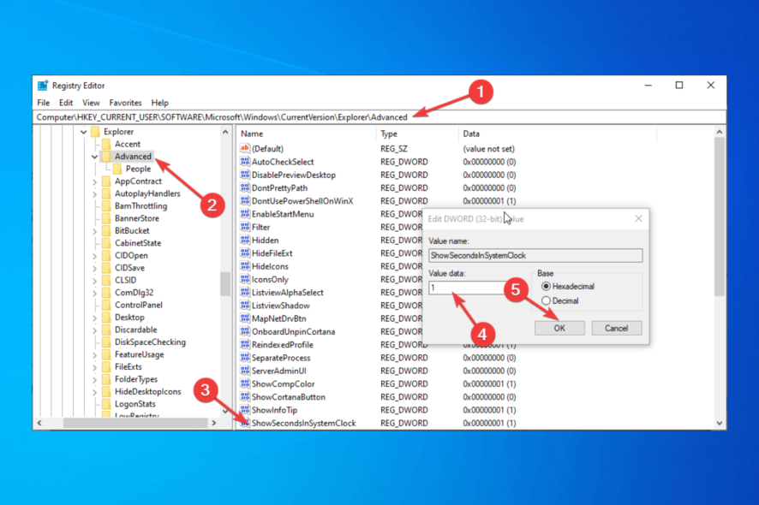The width and height of the screenshot is (759, 505).
Task: Click the ShowCortanaButton value icon
Action: [x=245, y=396]
